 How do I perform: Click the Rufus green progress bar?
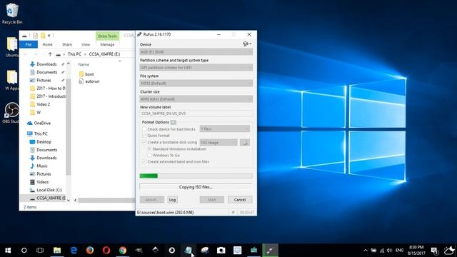(x=196, y=176)
